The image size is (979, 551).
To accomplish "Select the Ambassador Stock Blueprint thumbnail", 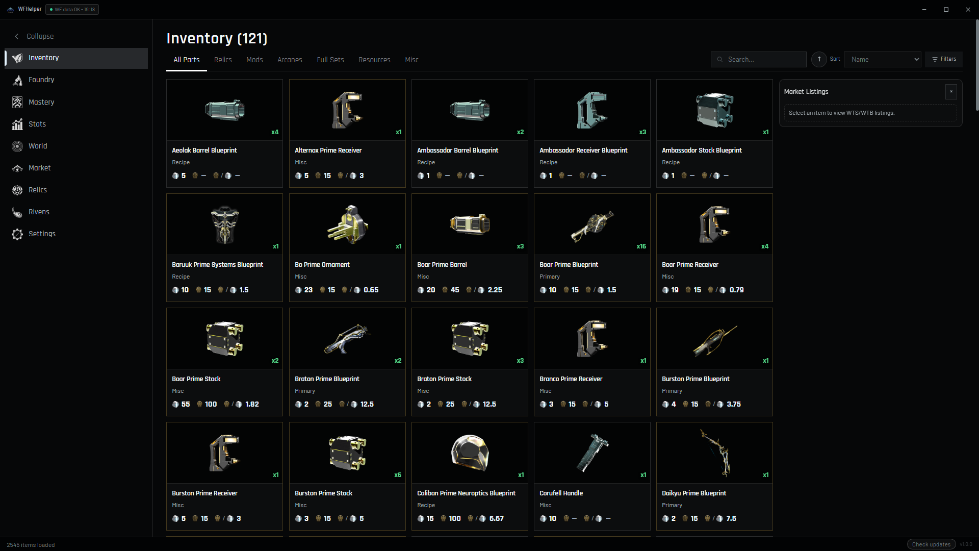I will (x=714, y=110).
